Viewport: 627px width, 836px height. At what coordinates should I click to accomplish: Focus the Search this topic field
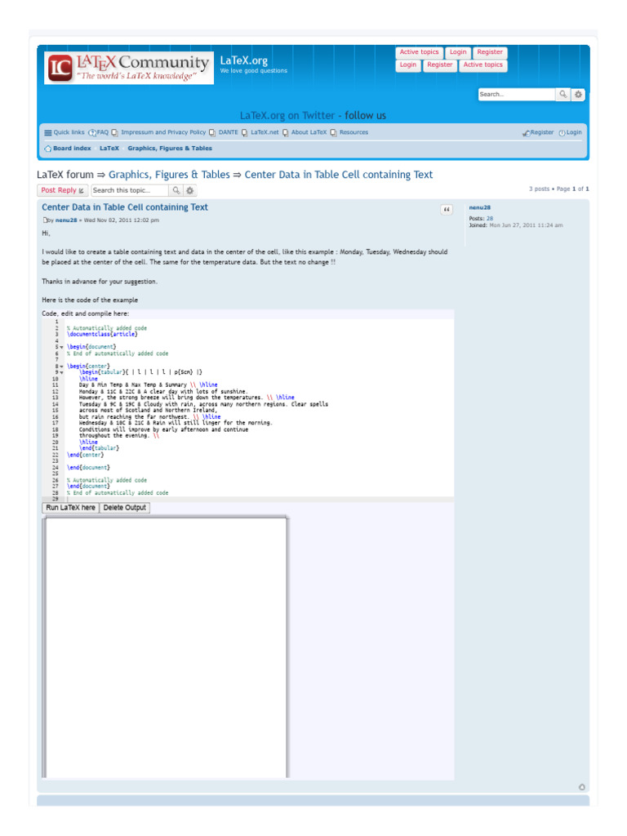130,190
